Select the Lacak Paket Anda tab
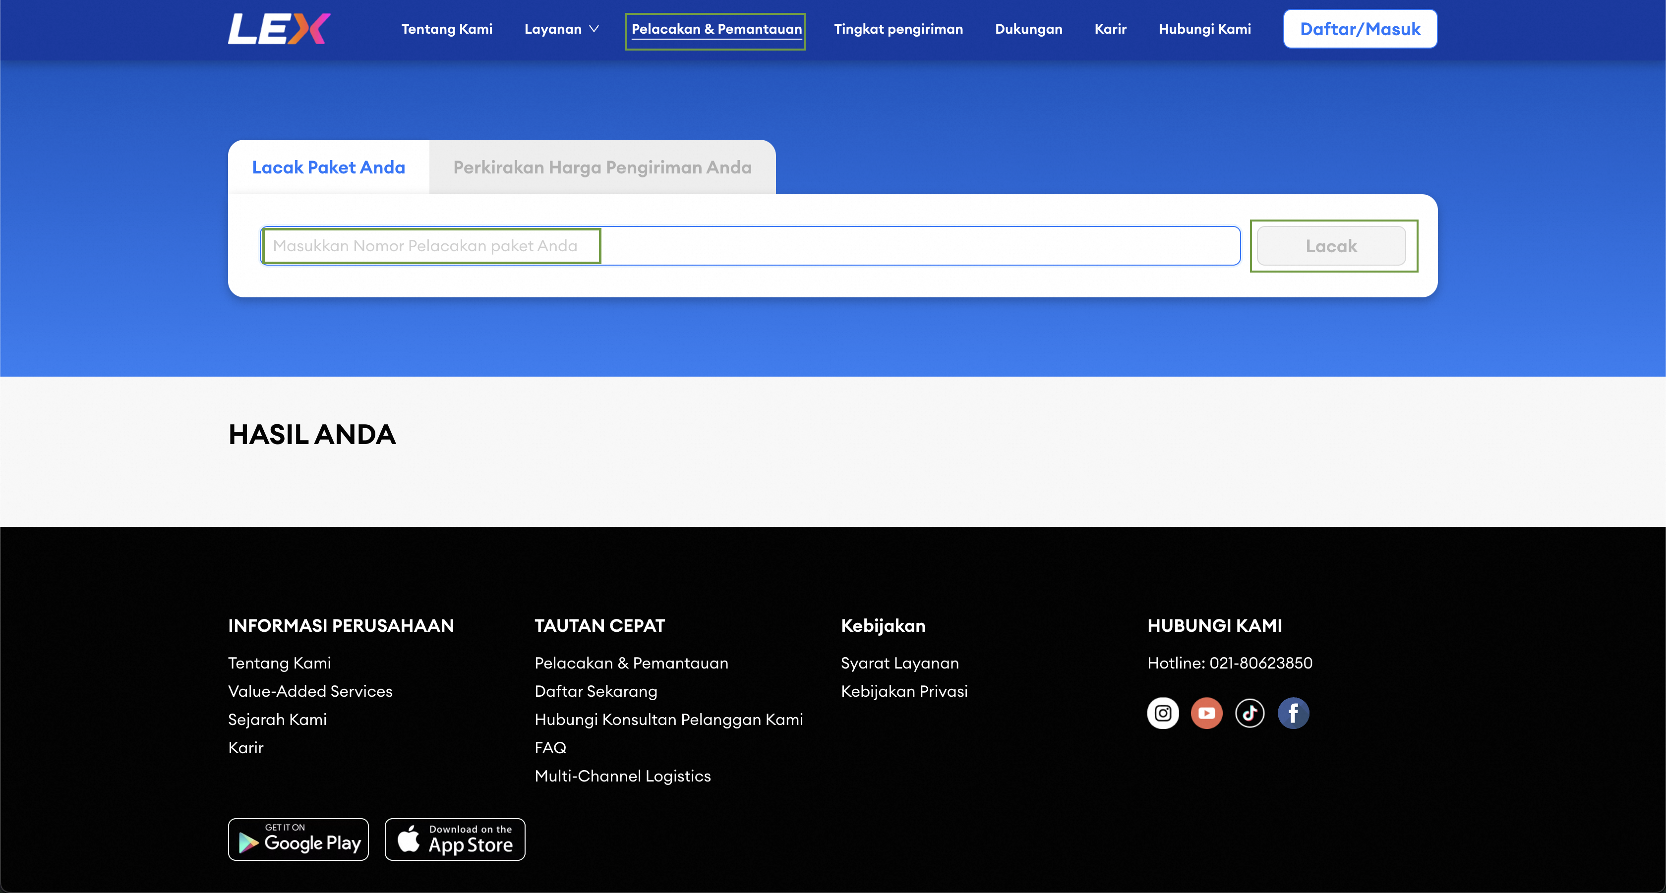 coord(328,167)
